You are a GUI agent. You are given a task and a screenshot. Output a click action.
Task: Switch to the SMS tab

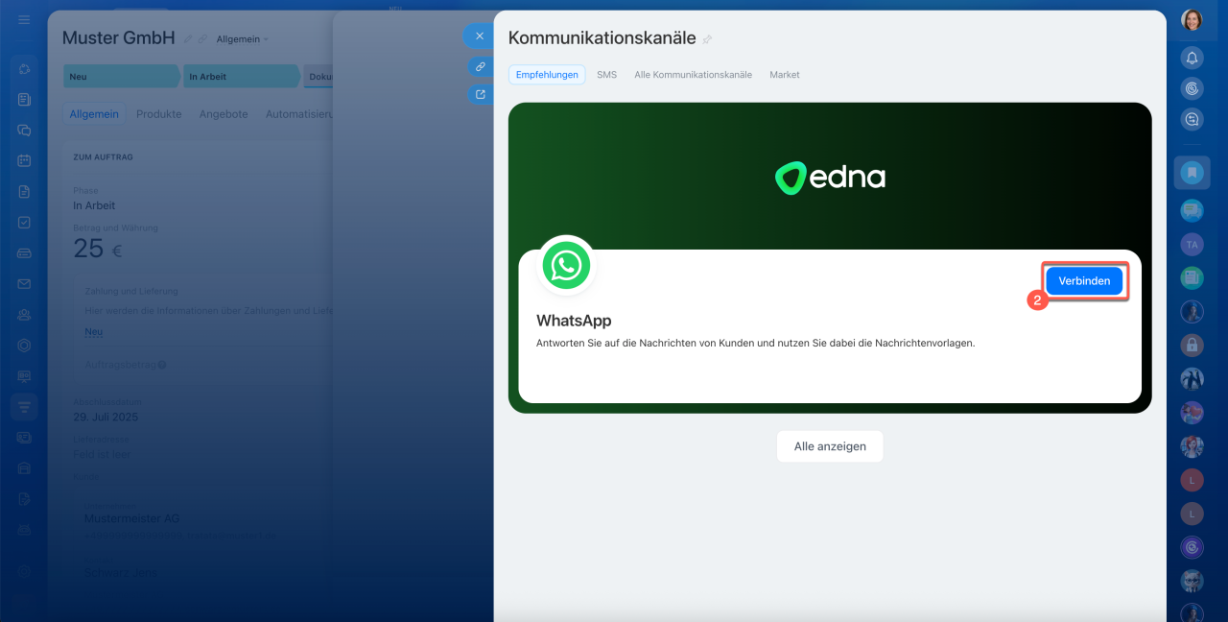[606, 75]
